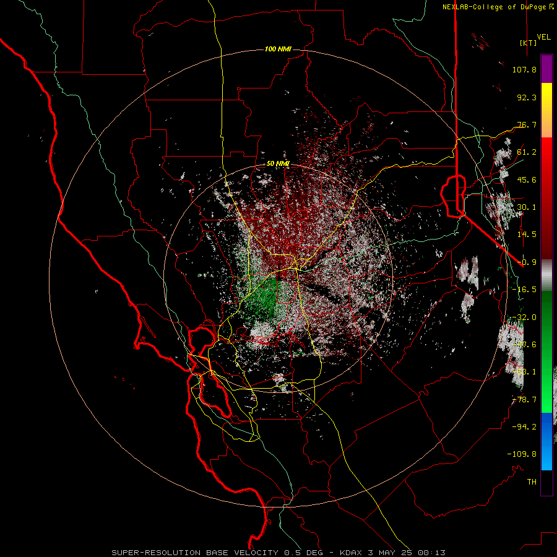Click the -32.0 velocity legend value

pos(524,317)
